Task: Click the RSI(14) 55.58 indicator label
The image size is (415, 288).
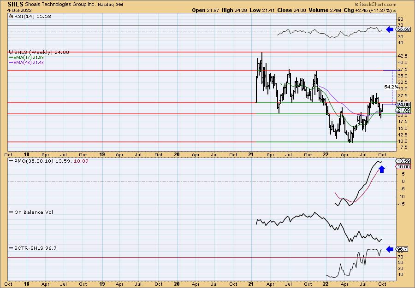Action: coord(32,17)
